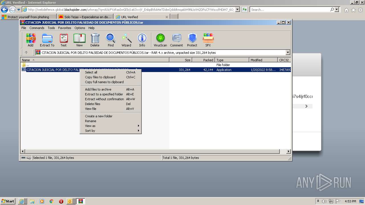Click the View toolbar icon
The height and width of the screenshot is (205, 365).
(x=79, y=40)
